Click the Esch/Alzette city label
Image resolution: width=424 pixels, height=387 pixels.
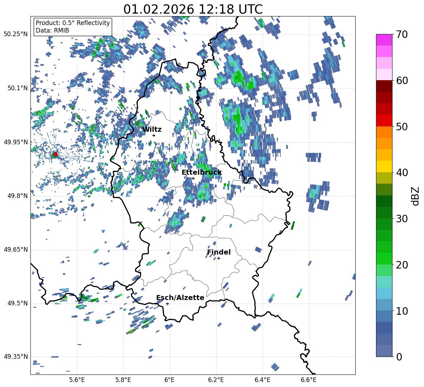coord(180,297)
